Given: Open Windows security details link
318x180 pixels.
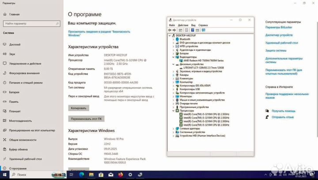Looking at the screenshot, I should click(x=99, y=34).
